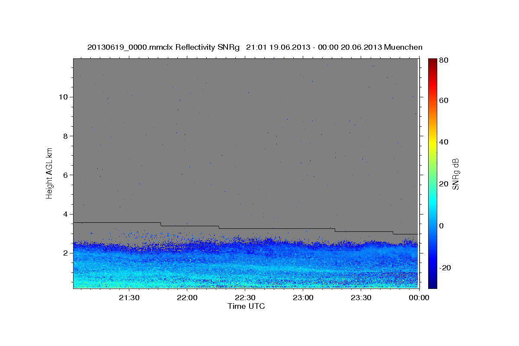
Task: Click the 23:30 time tick label
Action: (x=361, y=298)
